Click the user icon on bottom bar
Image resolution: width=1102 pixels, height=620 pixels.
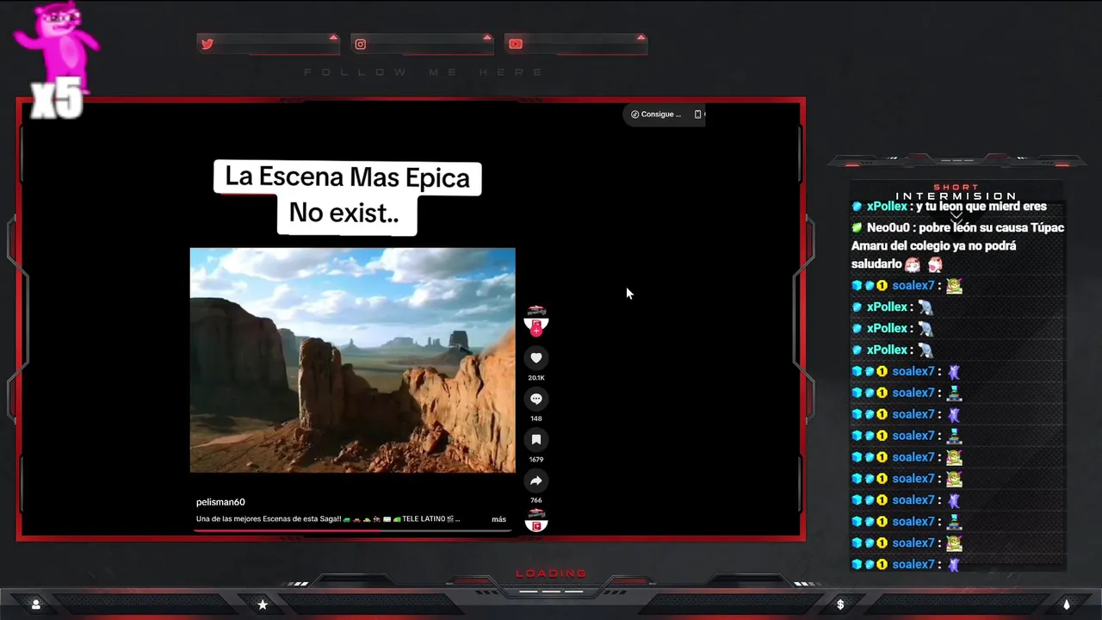[x=36, y=604]
